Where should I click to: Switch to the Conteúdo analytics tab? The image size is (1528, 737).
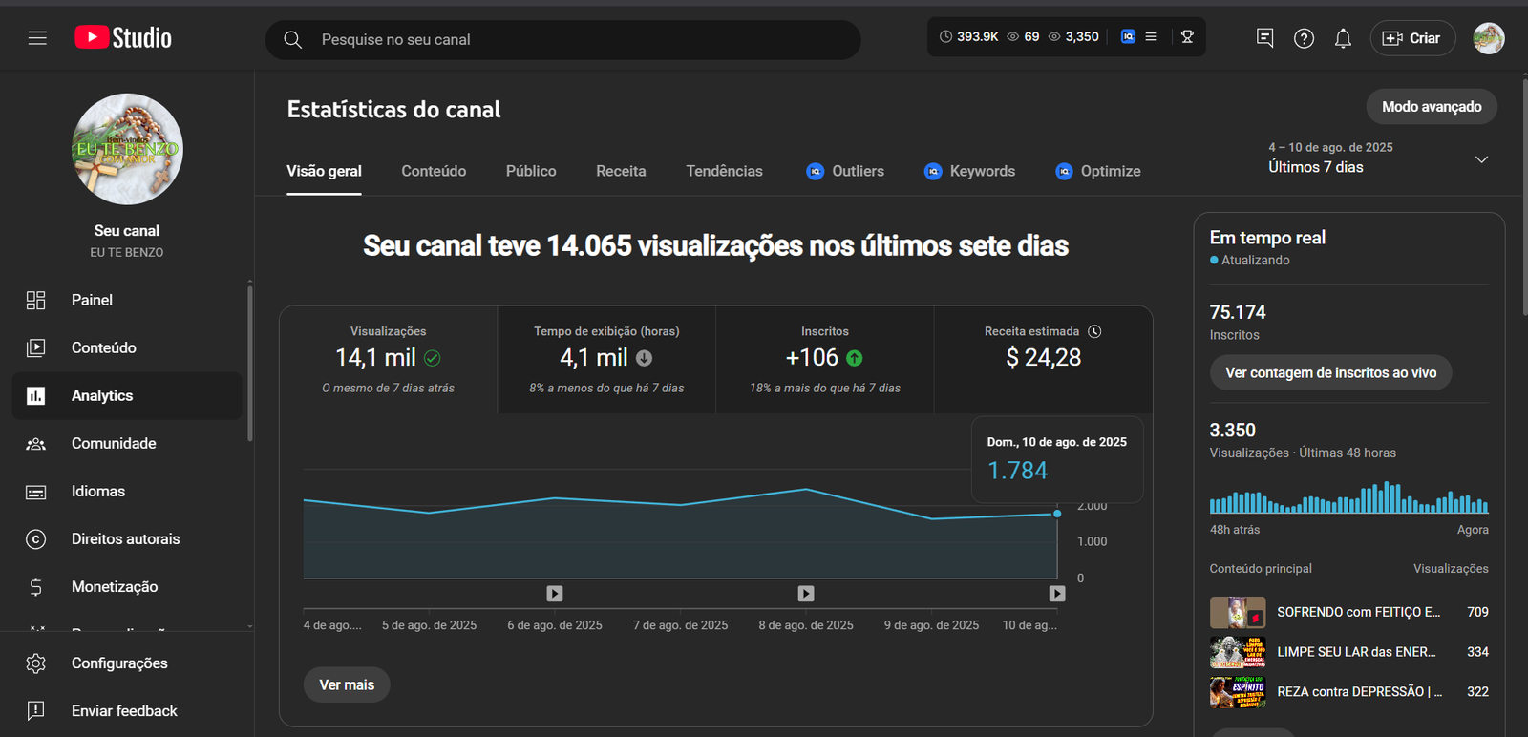point(434,171)
